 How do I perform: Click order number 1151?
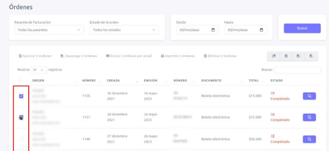[86, 117]
